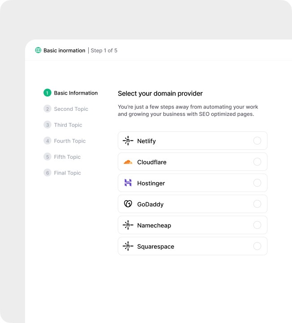Click the green globe icon in header
292x323 pixels.
(x=38, y=50)
